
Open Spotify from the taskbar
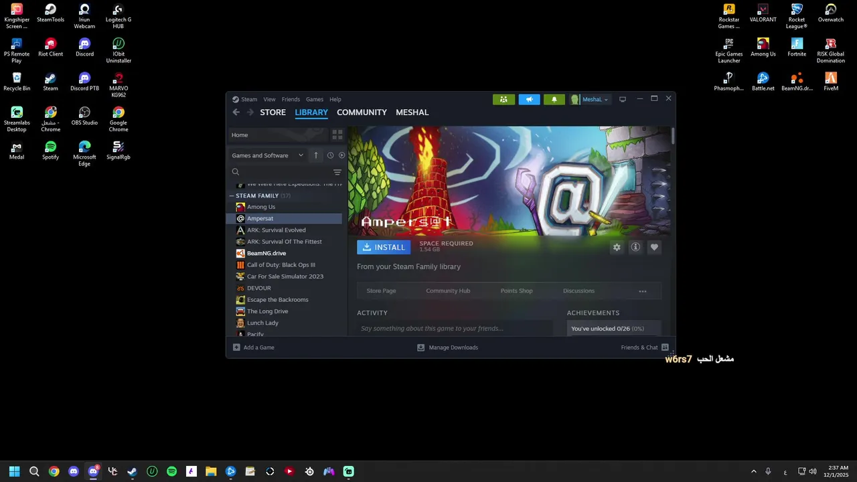click(171, 471)
